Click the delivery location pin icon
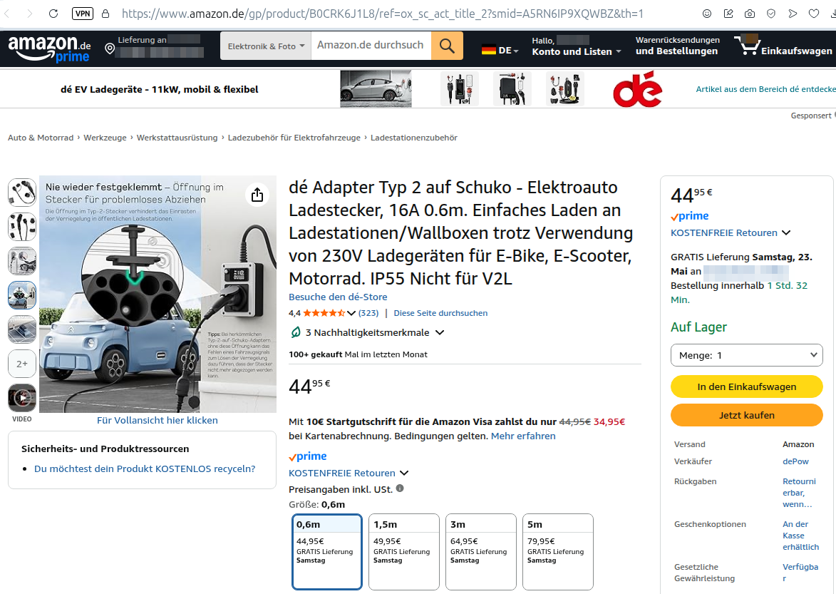Screen dimensions: 836x594 (109, 49)
